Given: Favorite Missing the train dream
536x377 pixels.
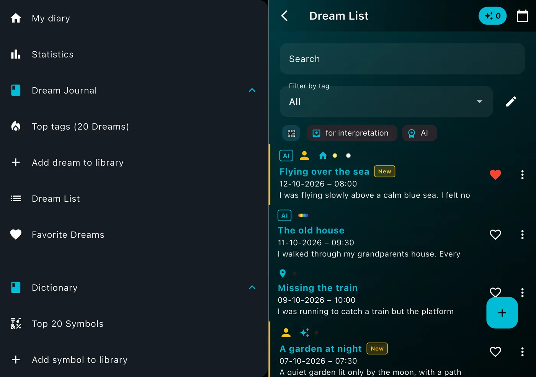Looking at the screenshot, I should point(495,292).
